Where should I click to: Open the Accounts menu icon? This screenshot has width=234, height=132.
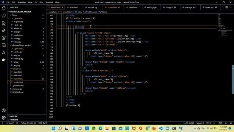pos(4,110)
